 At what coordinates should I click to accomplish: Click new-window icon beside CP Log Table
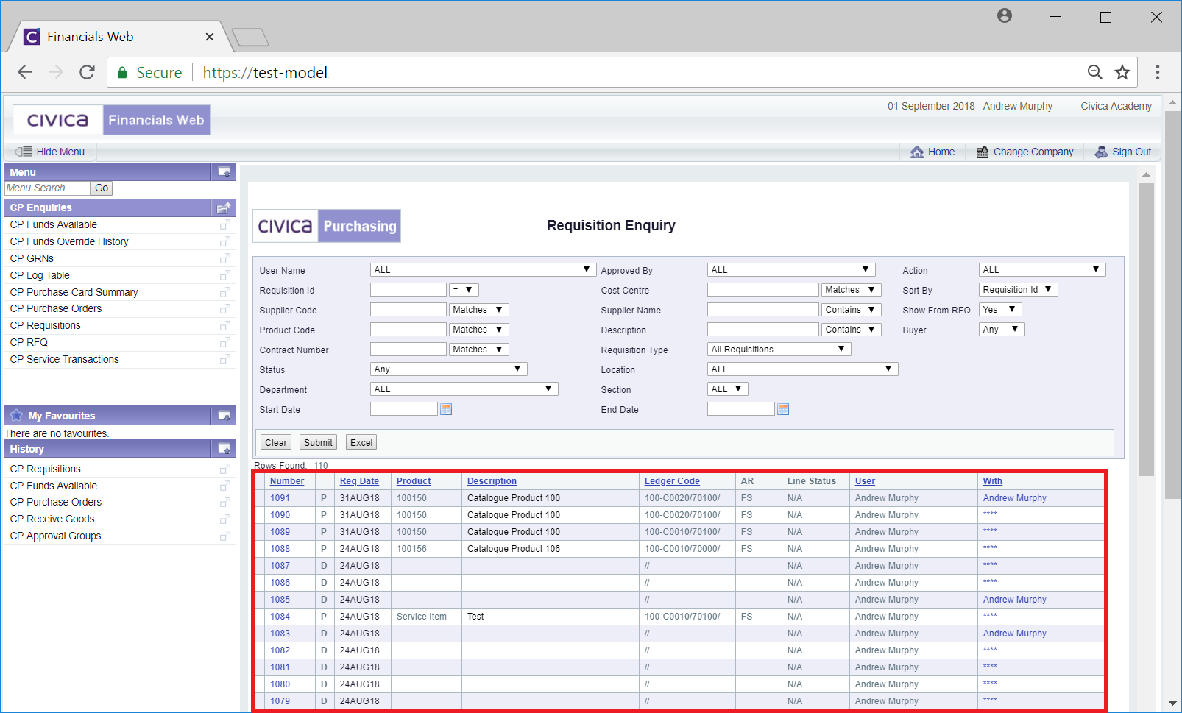[225, 275]
